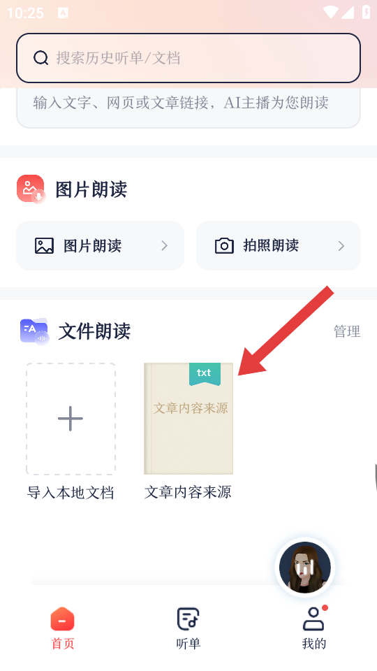The width and height of the screenshot is (377, 671).
Task: Tap the Android status bar battery icon
Action: pyautogui.click(x=366, y=12)
